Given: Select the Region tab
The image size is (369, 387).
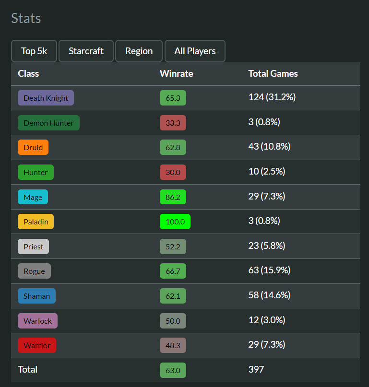Looking at the screenshot, I should [x=139, y=51].
